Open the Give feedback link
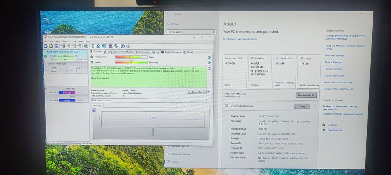This screenshot has height=175, width=391. coord(335,130)
